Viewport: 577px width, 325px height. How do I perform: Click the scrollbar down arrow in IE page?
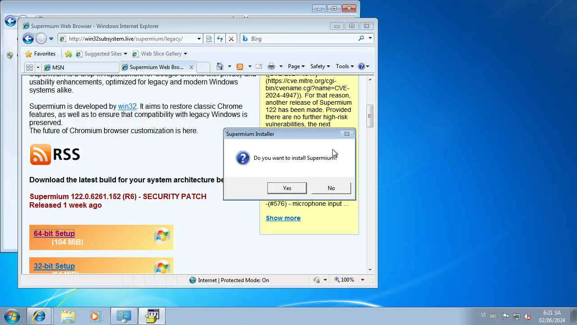tap(370, 269)
